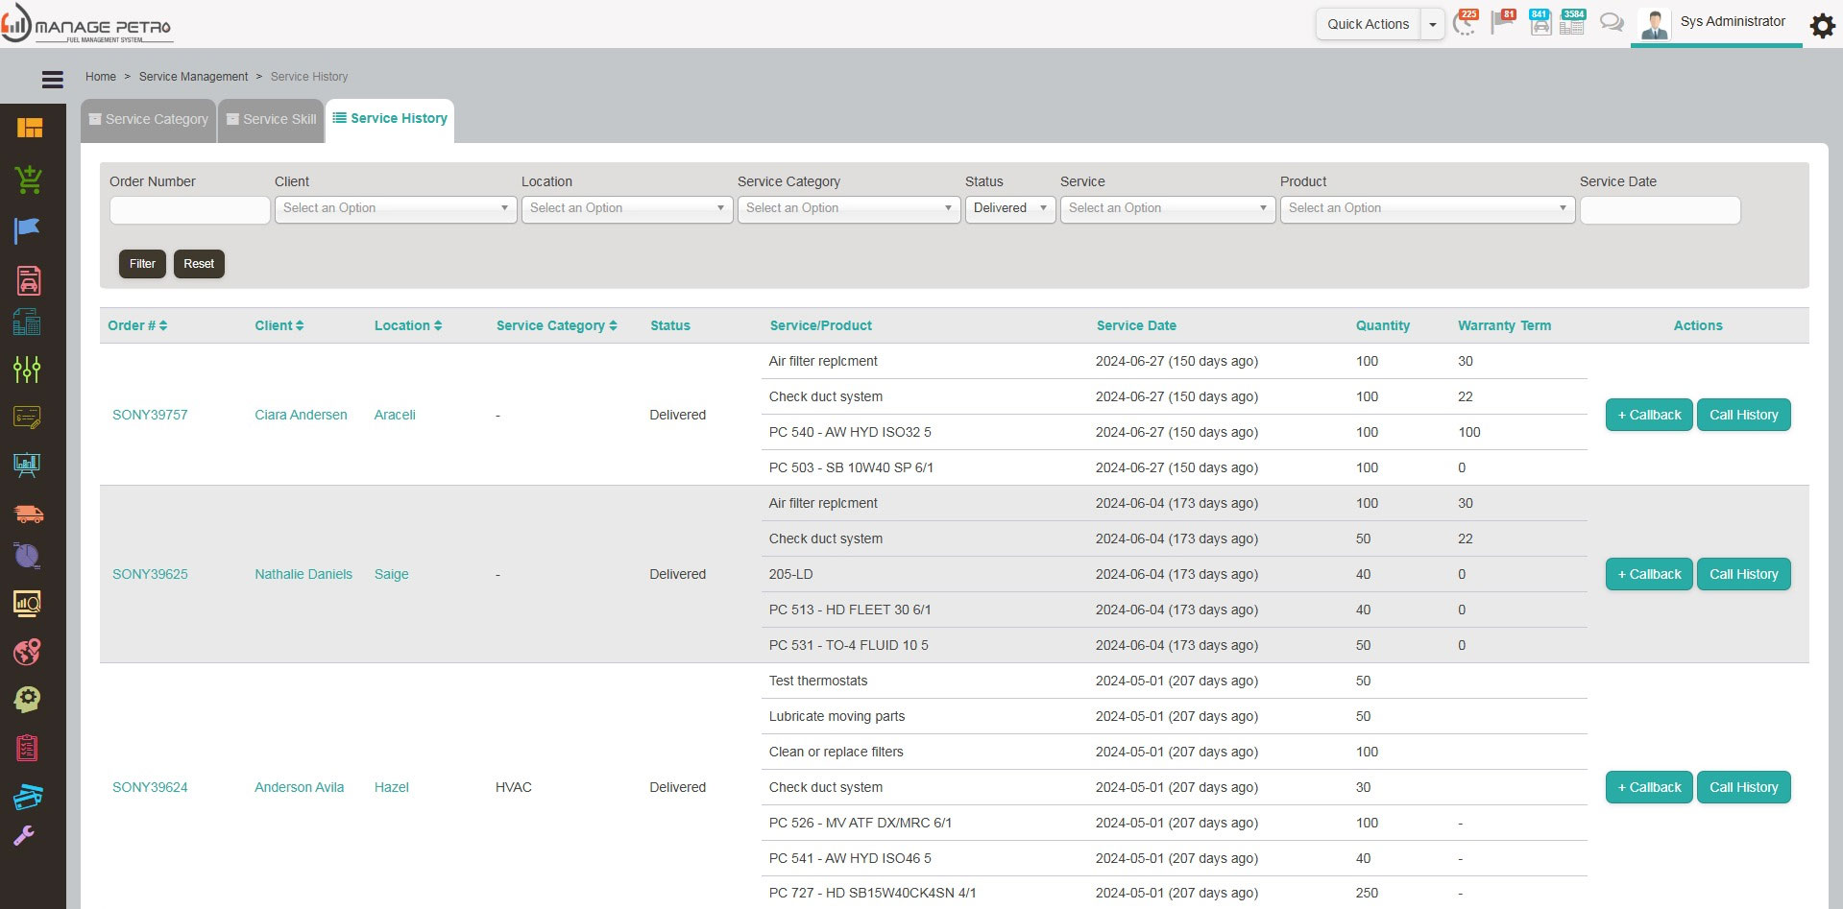Open the credit cards sidebar icon
Image resolution: width=1843 pixels, height=909 pixels.
pos(28,796)
